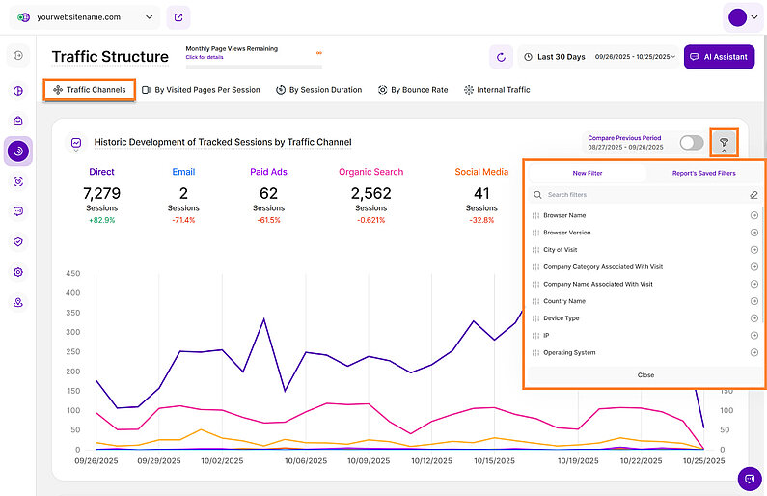This screenshot has width=767, height=496.
Task: Click the clear filters eraser icon
Action: coord(753,195)
